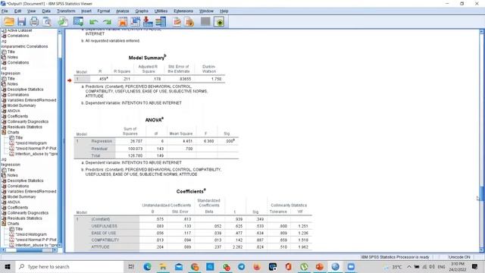Click Unicode:ON in status bar
Image resolution: width=485 pixels, height=273 pixels.
[459, 257]
